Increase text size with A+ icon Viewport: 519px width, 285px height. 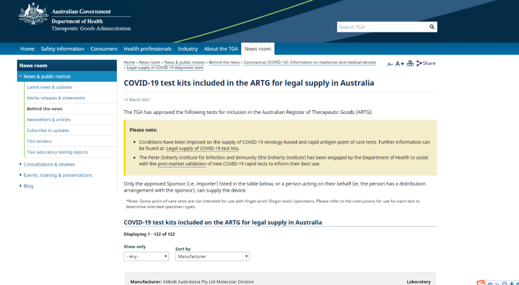point(400,63)
